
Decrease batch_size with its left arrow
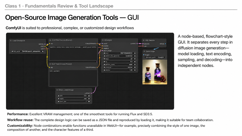click(x=58, y=101)
